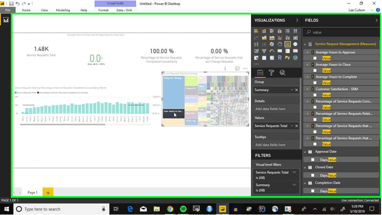The image size is (382, 215).
Task: Collapse the Approval Date table
Action: point(305,152)
